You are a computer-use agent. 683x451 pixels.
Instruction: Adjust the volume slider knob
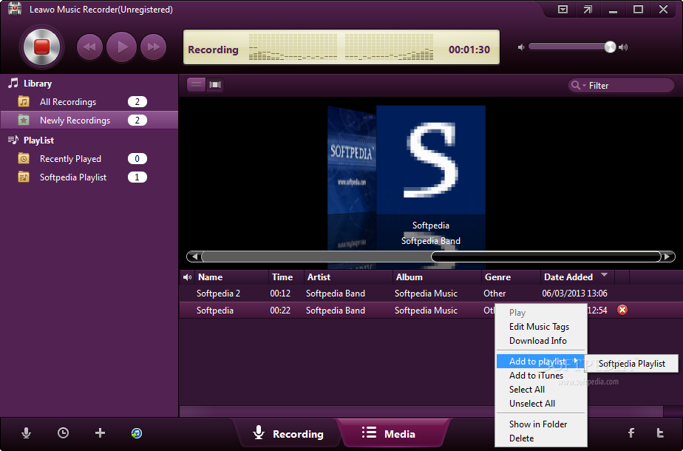coord(611,47)
